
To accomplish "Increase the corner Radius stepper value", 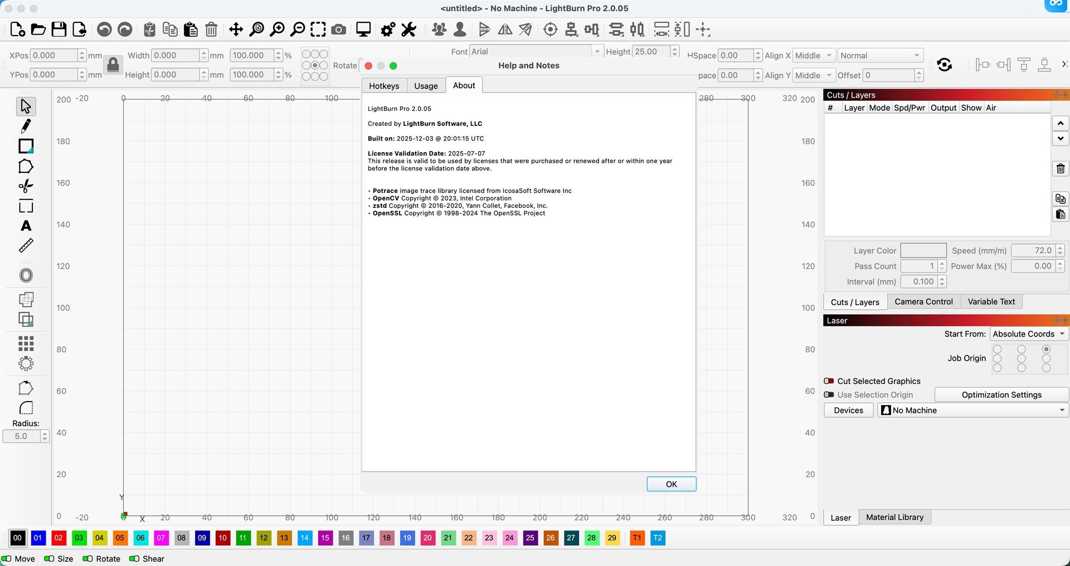I will point(45,433).
